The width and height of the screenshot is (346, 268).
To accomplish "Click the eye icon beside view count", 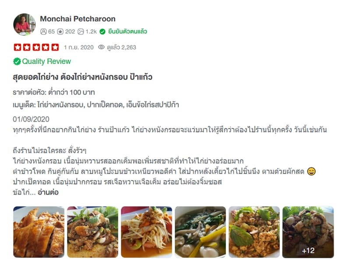I will pos(101,47).
